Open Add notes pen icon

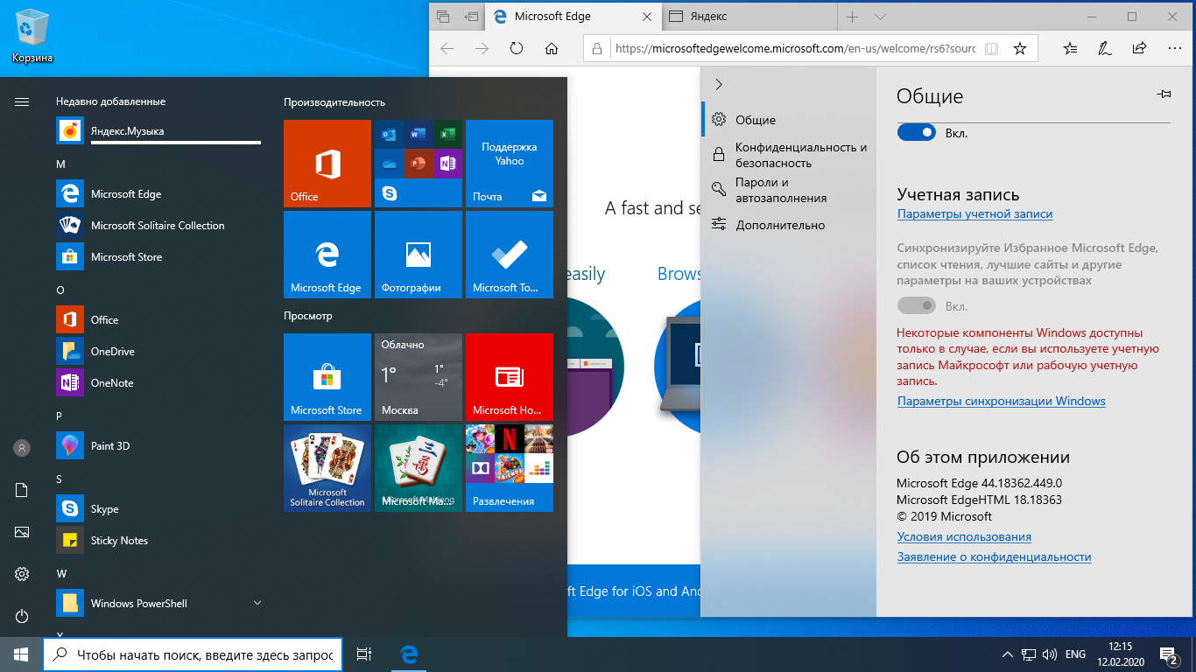pyautogui.click(x=1105, y=49)
